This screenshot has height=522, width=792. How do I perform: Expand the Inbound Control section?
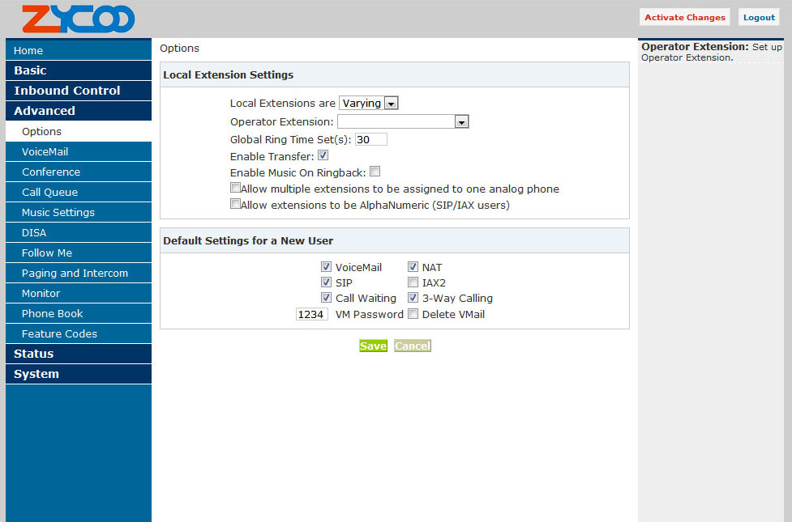(78, 91)
